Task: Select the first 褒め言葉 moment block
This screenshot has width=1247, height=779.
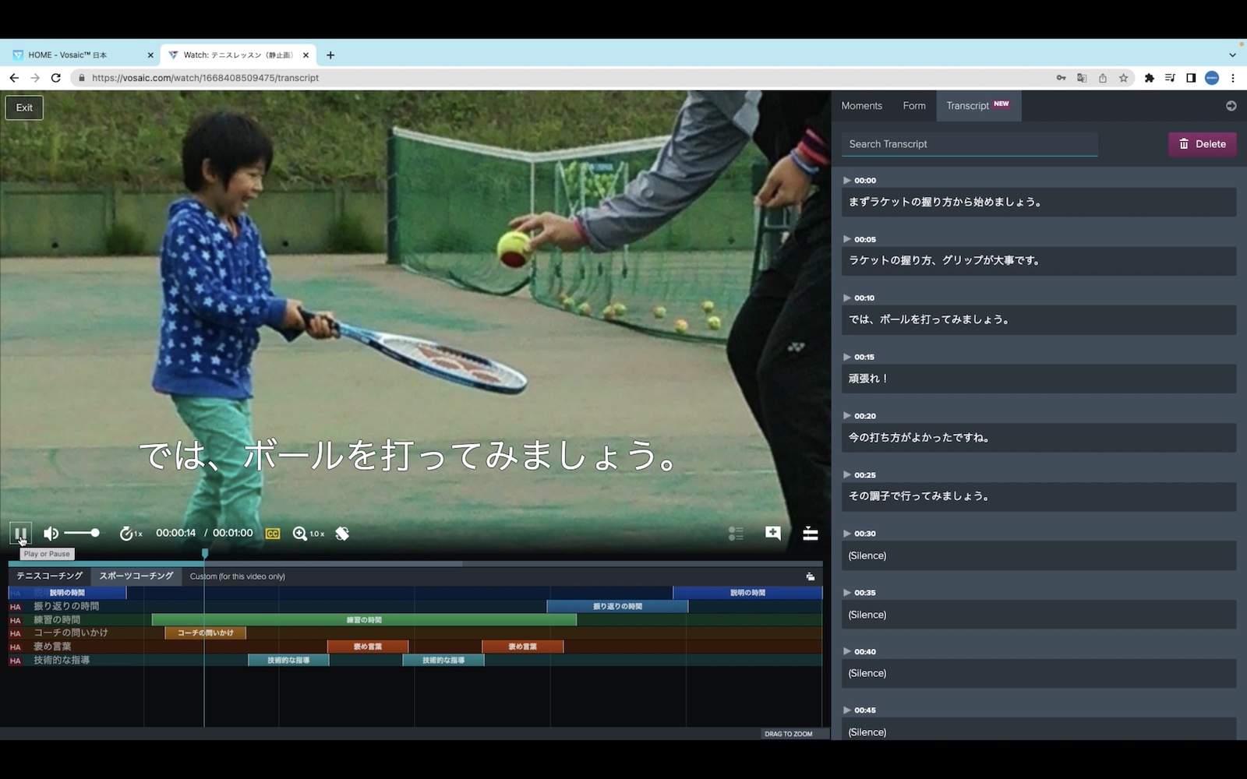Action: (368, 647)
